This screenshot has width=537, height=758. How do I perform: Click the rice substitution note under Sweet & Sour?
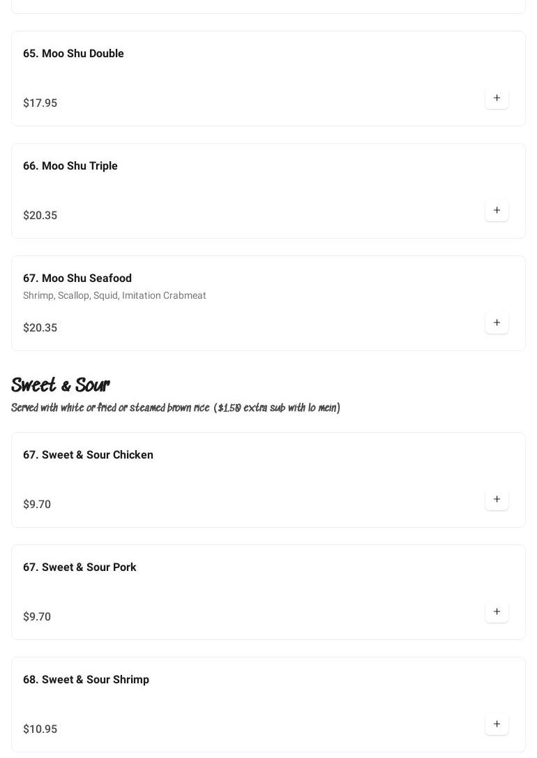pos(176,408)
